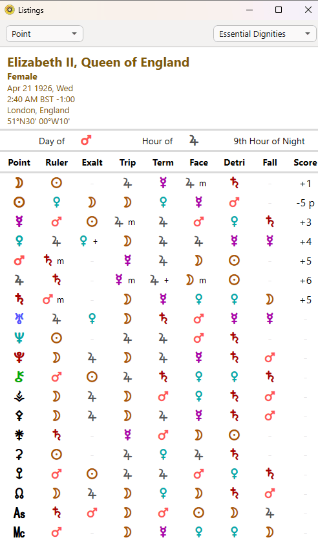318x542 pixels.
Task: Select the Term column header
Action: tap(163, 162)
